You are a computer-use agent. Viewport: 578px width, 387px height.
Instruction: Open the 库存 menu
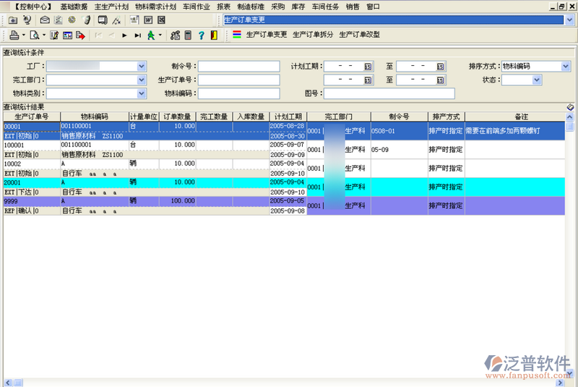[x=298, y=6]
